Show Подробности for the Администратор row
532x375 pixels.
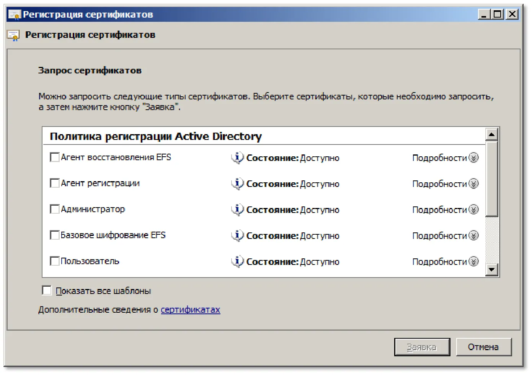coord(445,210)
